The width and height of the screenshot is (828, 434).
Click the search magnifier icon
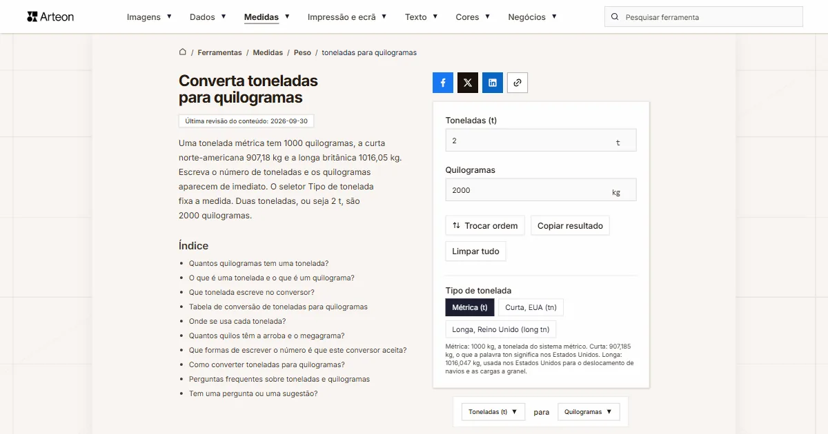tap(615, 17)
